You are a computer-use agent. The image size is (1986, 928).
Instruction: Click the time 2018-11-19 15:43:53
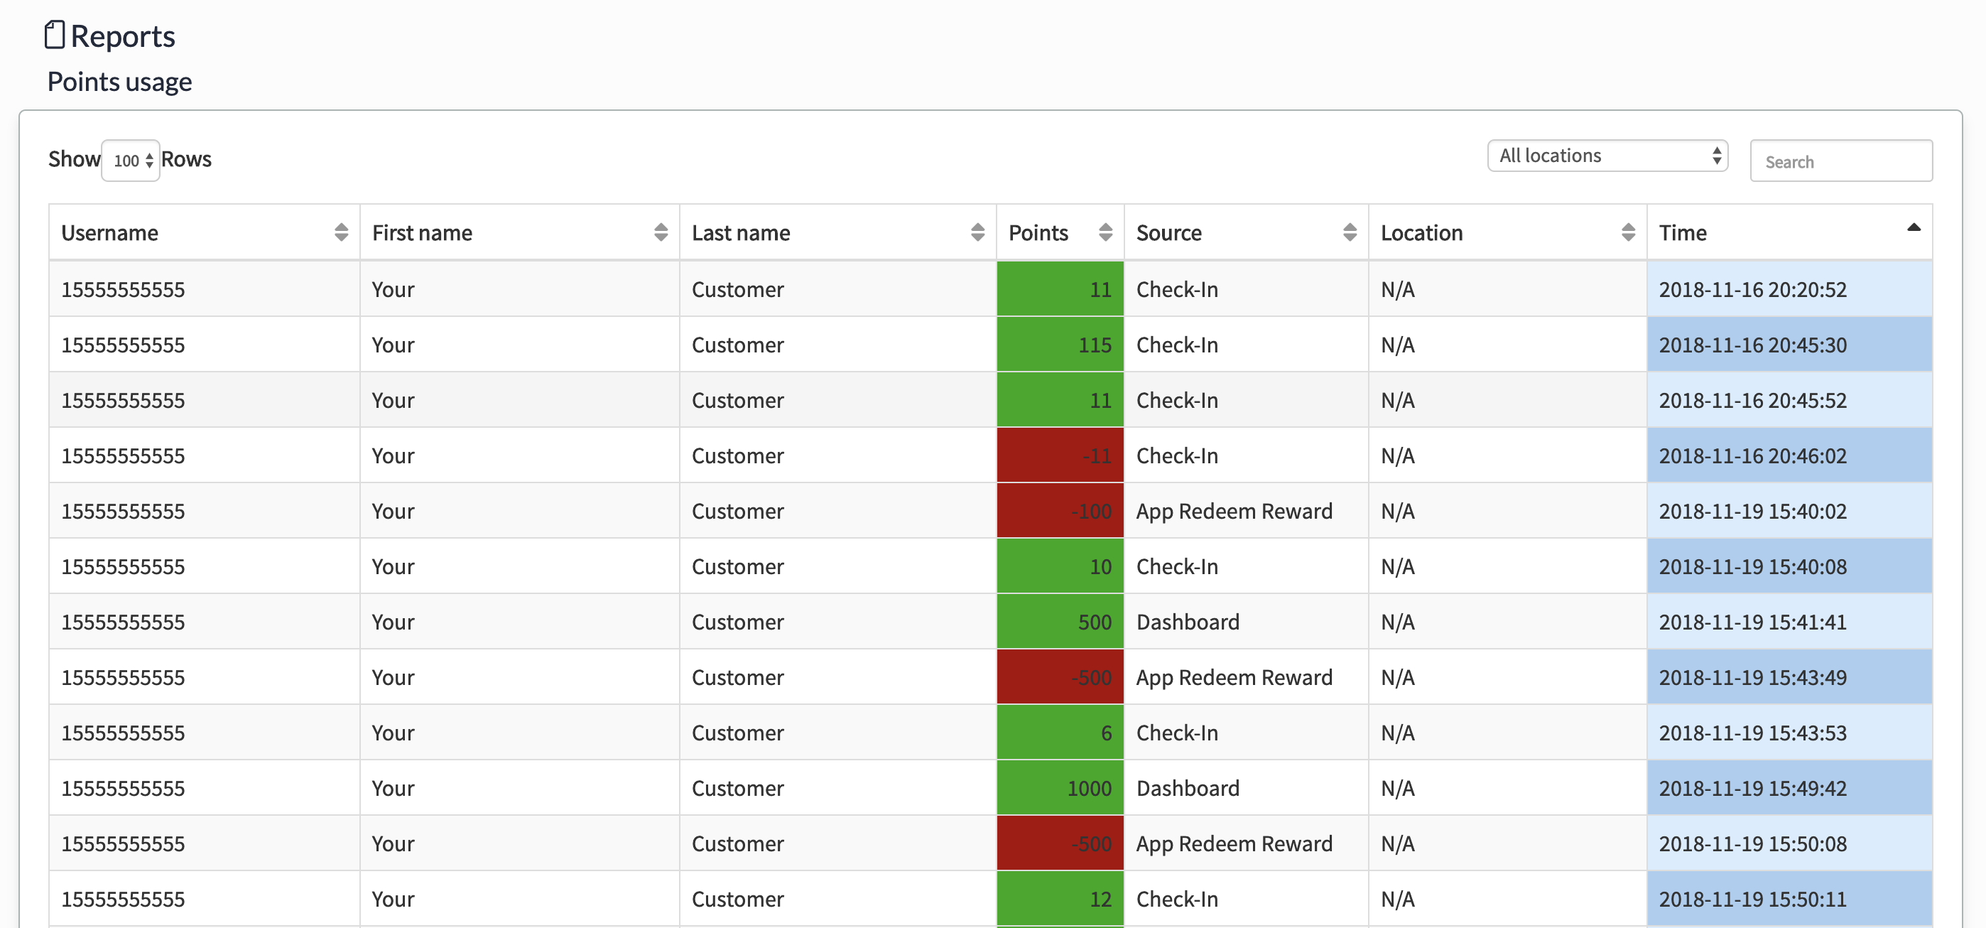[x=1752, y=732]
